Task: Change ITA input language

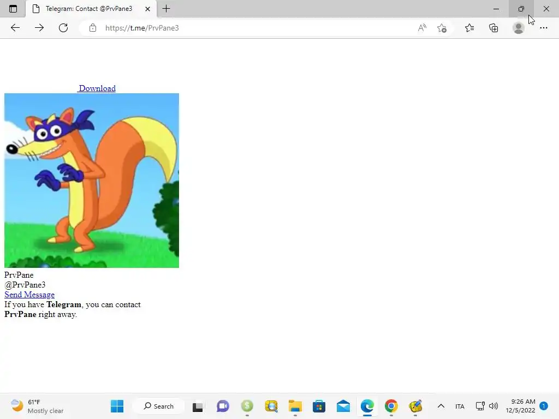Action: point(460,406)
